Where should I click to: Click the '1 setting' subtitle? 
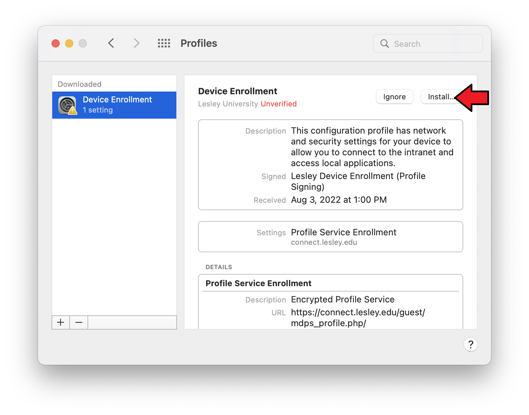[x=98, y=110]
